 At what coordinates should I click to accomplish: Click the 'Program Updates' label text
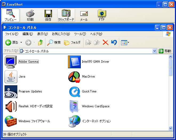click(30, 91)
